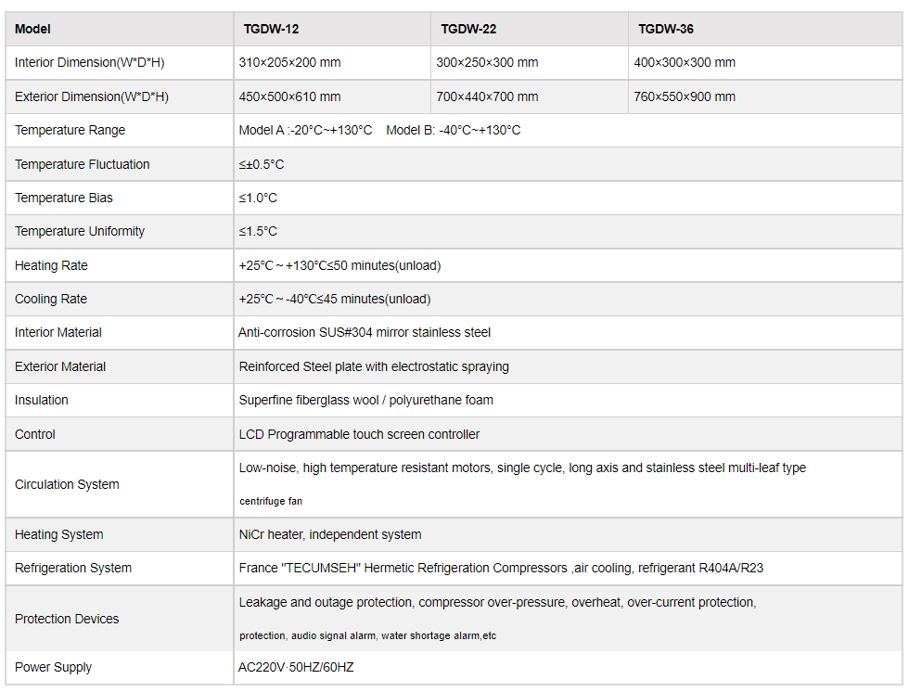Image resolution: width=909 pixels, height=692 pixels.
Task: Click the Temperature Range row label
Action: [70, 130]
